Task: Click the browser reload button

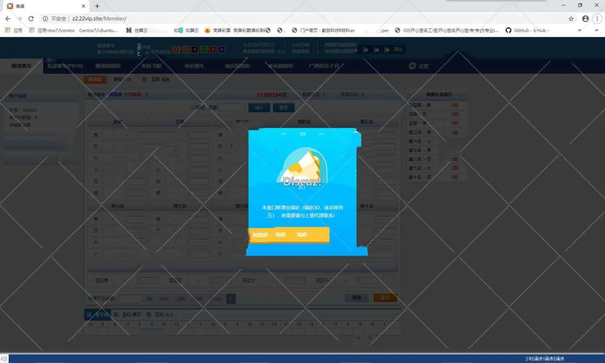Action: click(x=31, y=19)
